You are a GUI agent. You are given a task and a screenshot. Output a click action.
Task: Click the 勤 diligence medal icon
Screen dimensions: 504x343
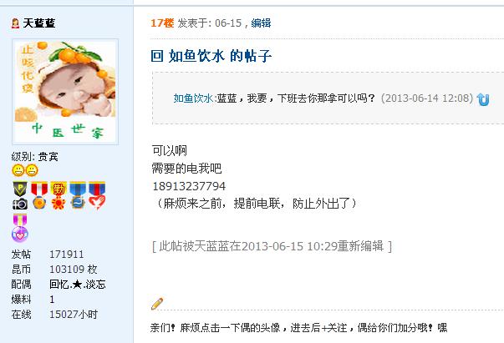click(x=59, y=195)
